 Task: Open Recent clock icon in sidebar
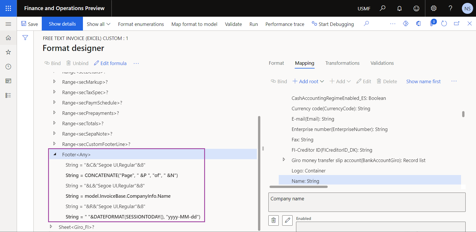pos(8,66)
